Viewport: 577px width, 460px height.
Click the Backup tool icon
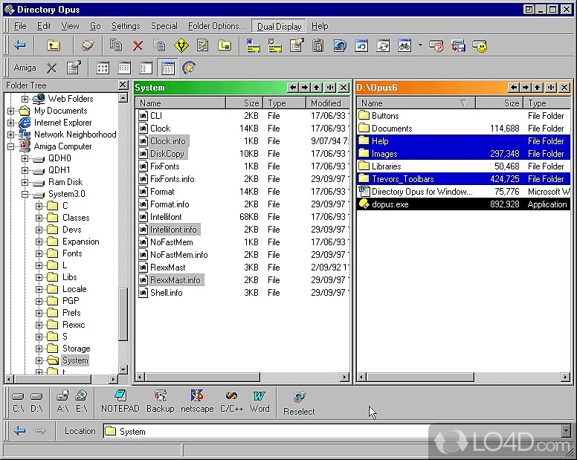(x=160, y=401)
